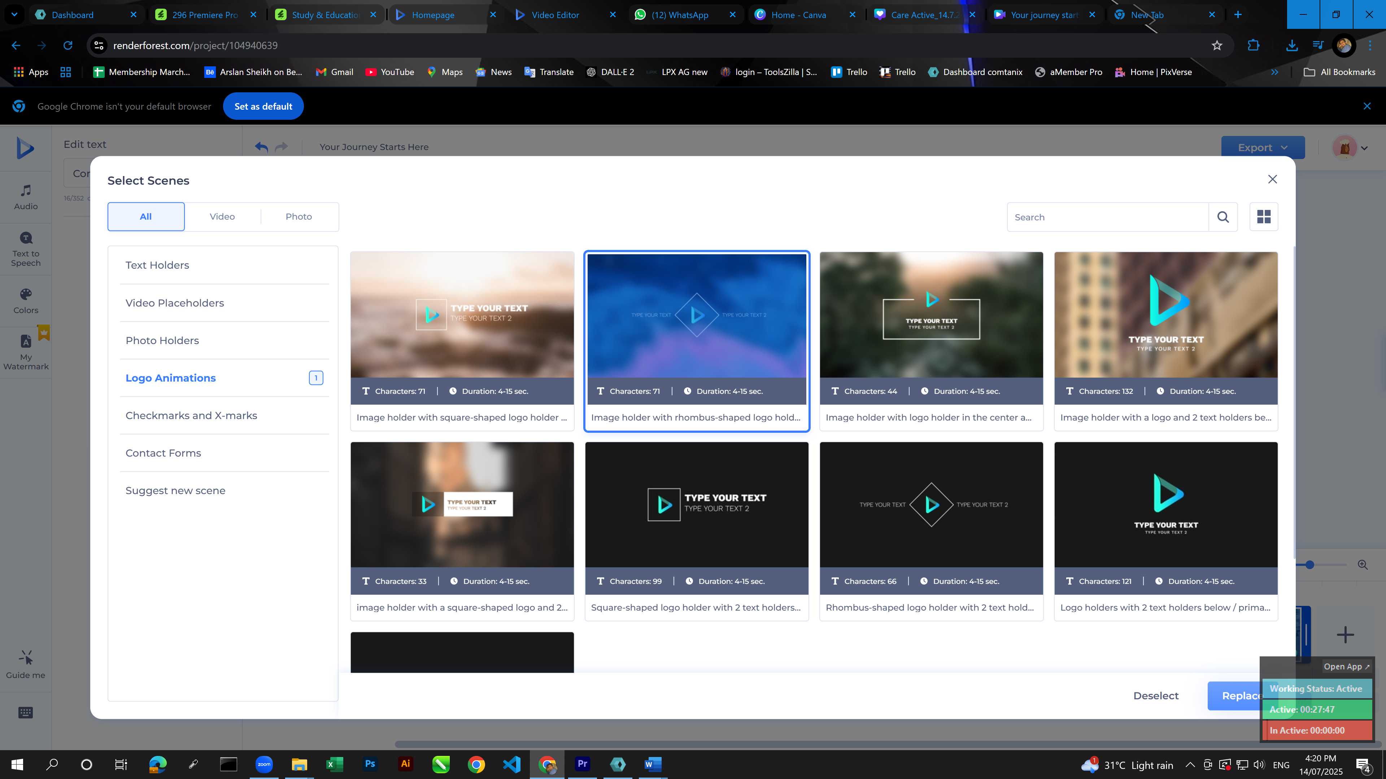Add a new scene with plus icon
The image size is (1386, 779).
click(1345, 634)
